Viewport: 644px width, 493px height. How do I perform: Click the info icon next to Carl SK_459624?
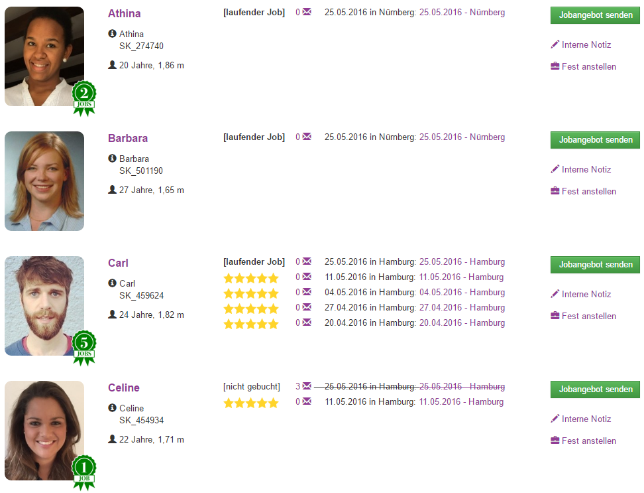(112, 283)
